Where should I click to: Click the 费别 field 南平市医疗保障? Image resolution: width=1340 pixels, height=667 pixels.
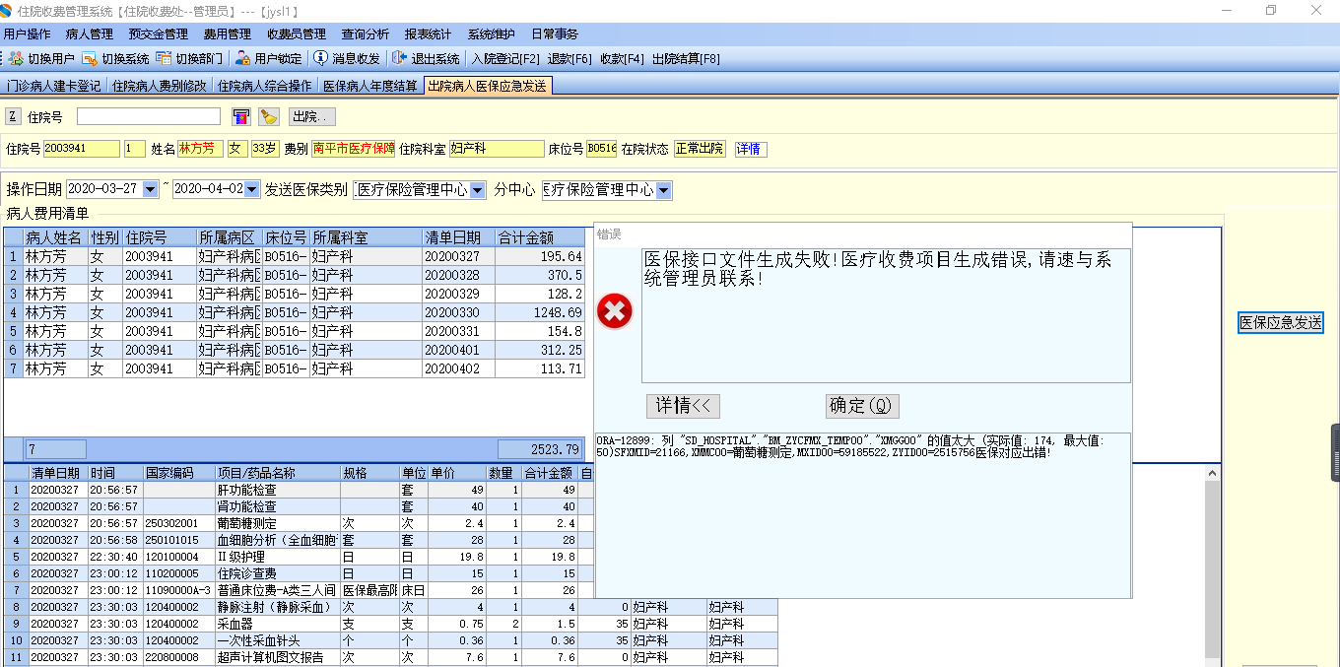(x=354, y=149)
